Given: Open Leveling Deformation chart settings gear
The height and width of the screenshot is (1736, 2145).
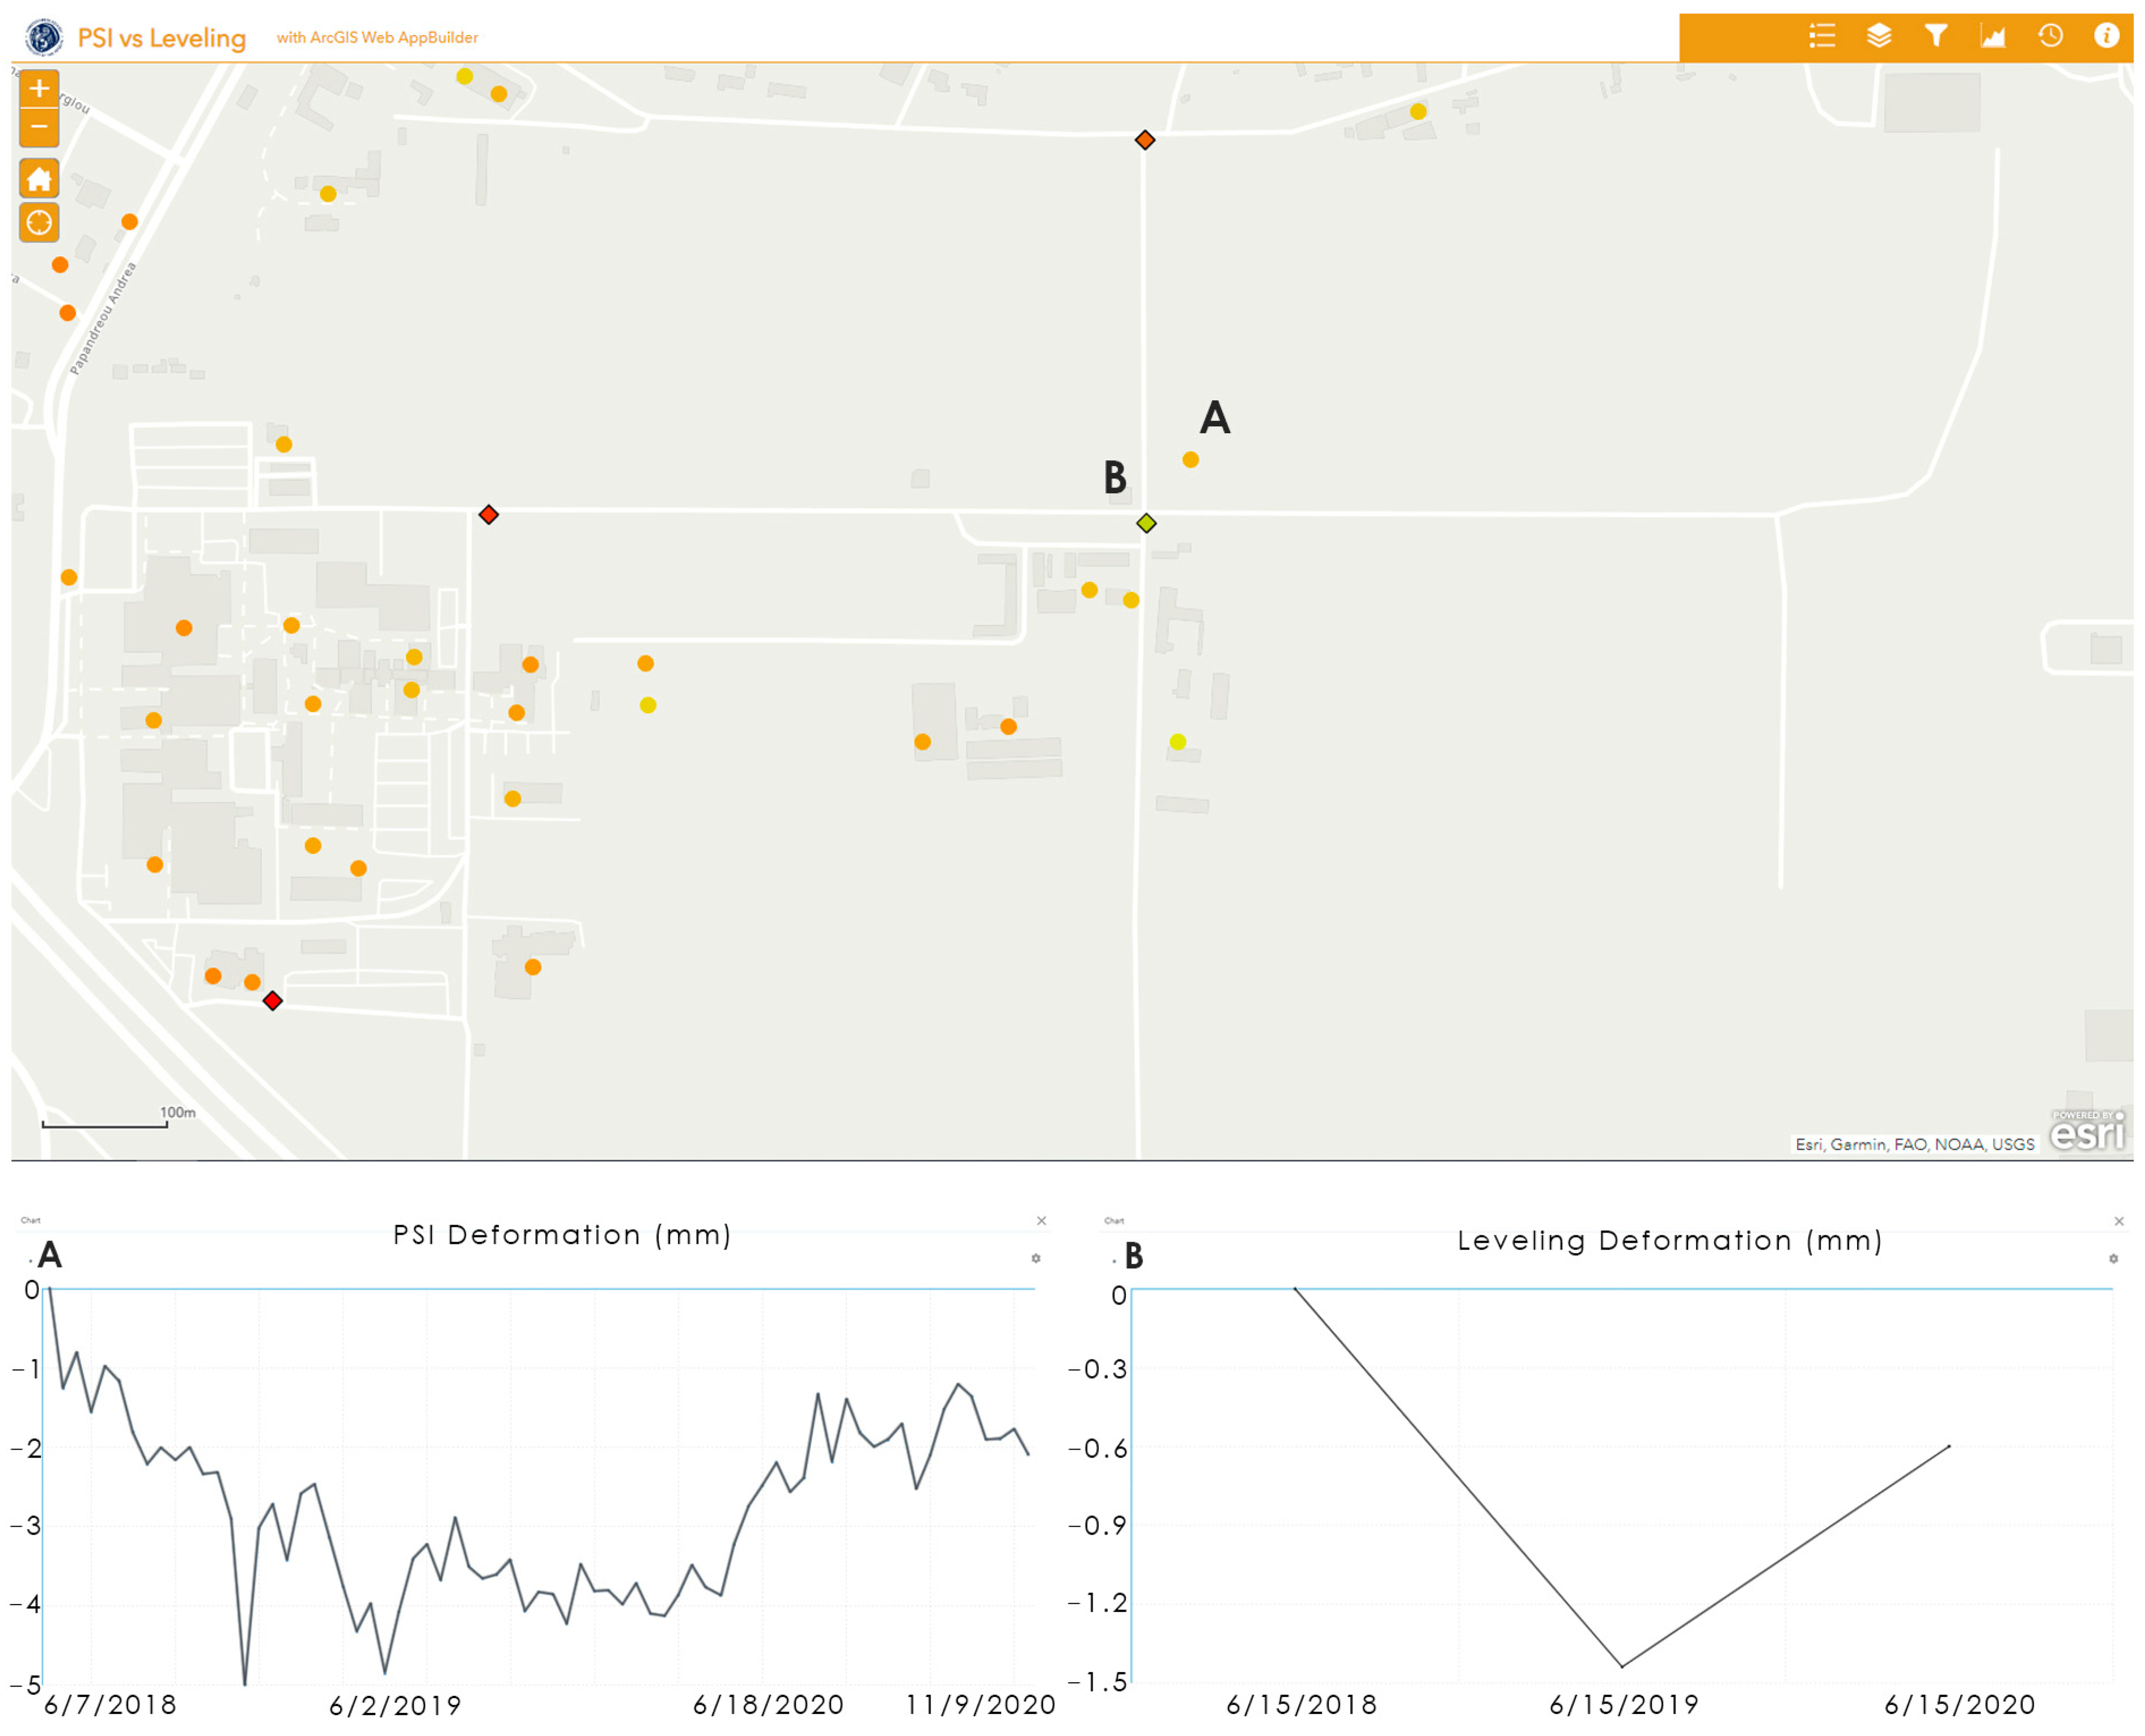Looking at the screenshot, I should coord(2113,1259).
